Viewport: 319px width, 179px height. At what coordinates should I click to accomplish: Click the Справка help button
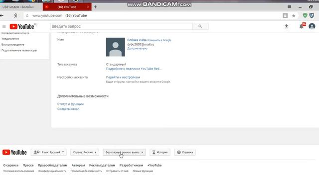coord(185,152)
